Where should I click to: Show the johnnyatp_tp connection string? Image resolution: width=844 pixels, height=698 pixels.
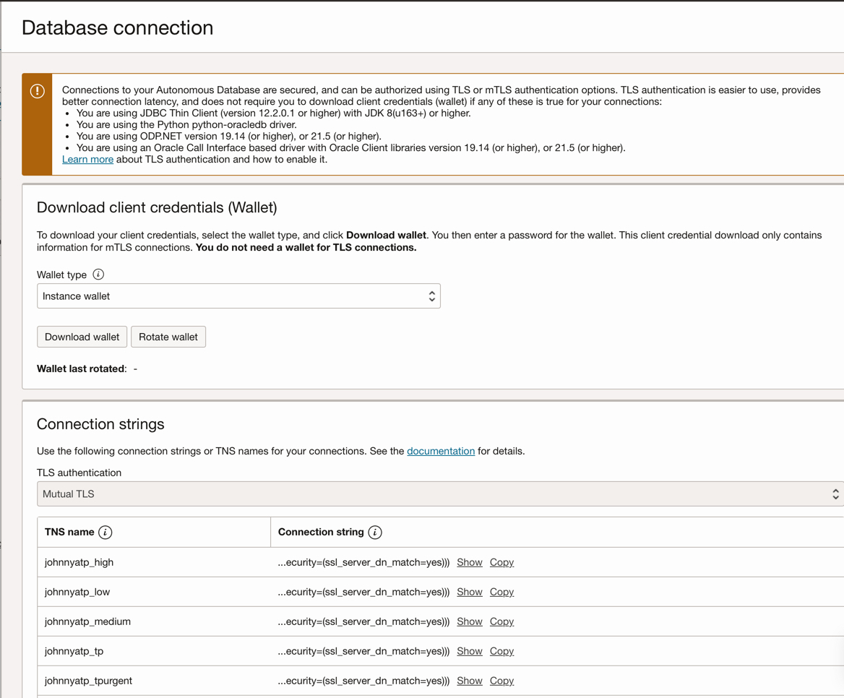(x=470, y=651)
